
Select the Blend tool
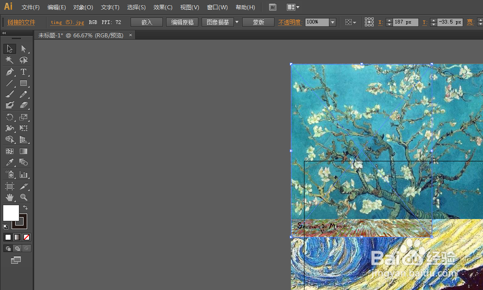point(24,162)
